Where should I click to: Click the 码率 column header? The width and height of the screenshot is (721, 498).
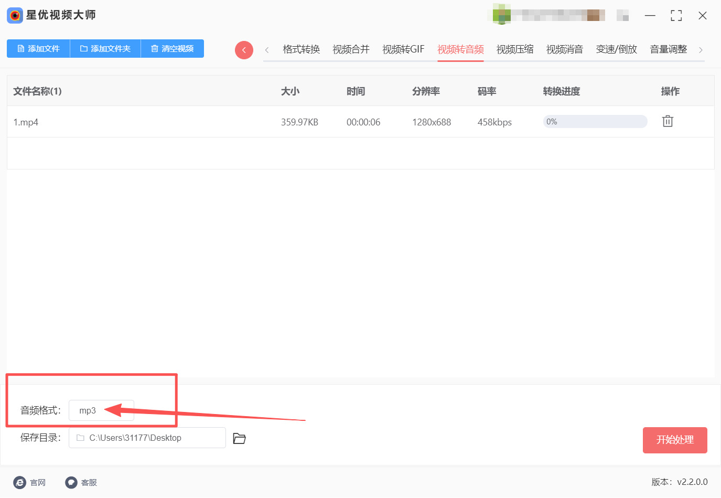[x=487, y=91]
